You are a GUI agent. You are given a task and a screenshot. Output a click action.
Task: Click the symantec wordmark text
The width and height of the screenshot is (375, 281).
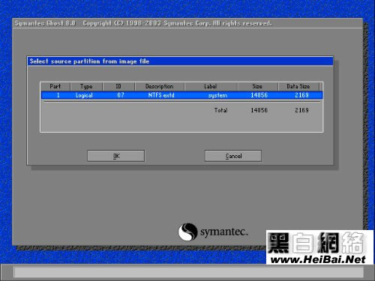[224, 232]
